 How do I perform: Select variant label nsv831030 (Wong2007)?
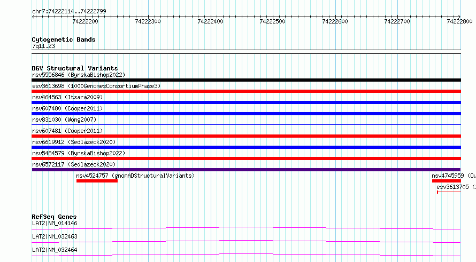pyautogui.click(x=64, y=120)
